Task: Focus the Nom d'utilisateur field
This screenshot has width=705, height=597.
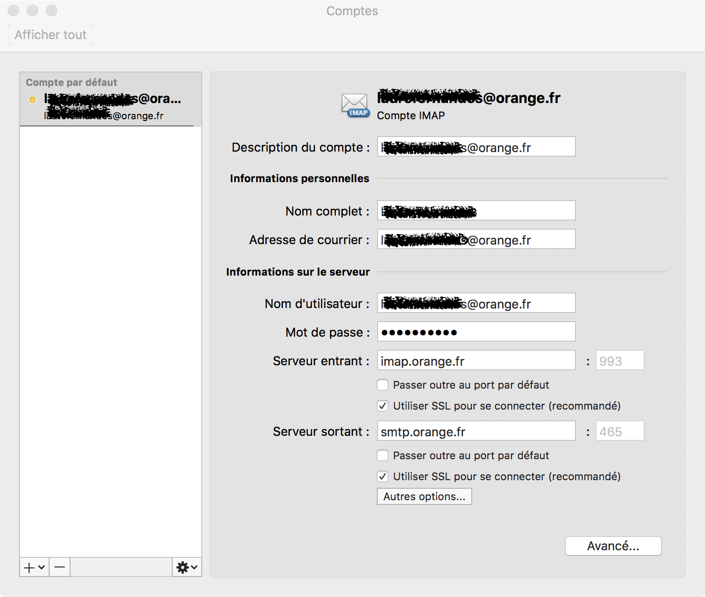Action: coord(476,303)
